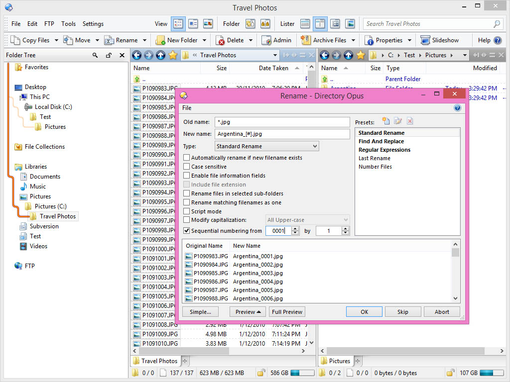Uncheck Sequential numbering from checkbox

click(187, 231)
